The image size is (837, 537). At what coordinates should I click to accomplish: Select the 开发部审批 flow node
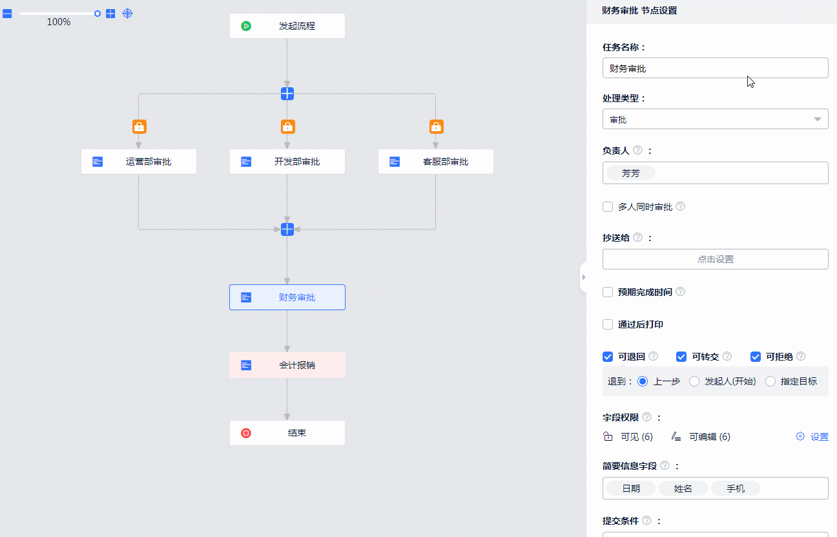tap(287, 162)
